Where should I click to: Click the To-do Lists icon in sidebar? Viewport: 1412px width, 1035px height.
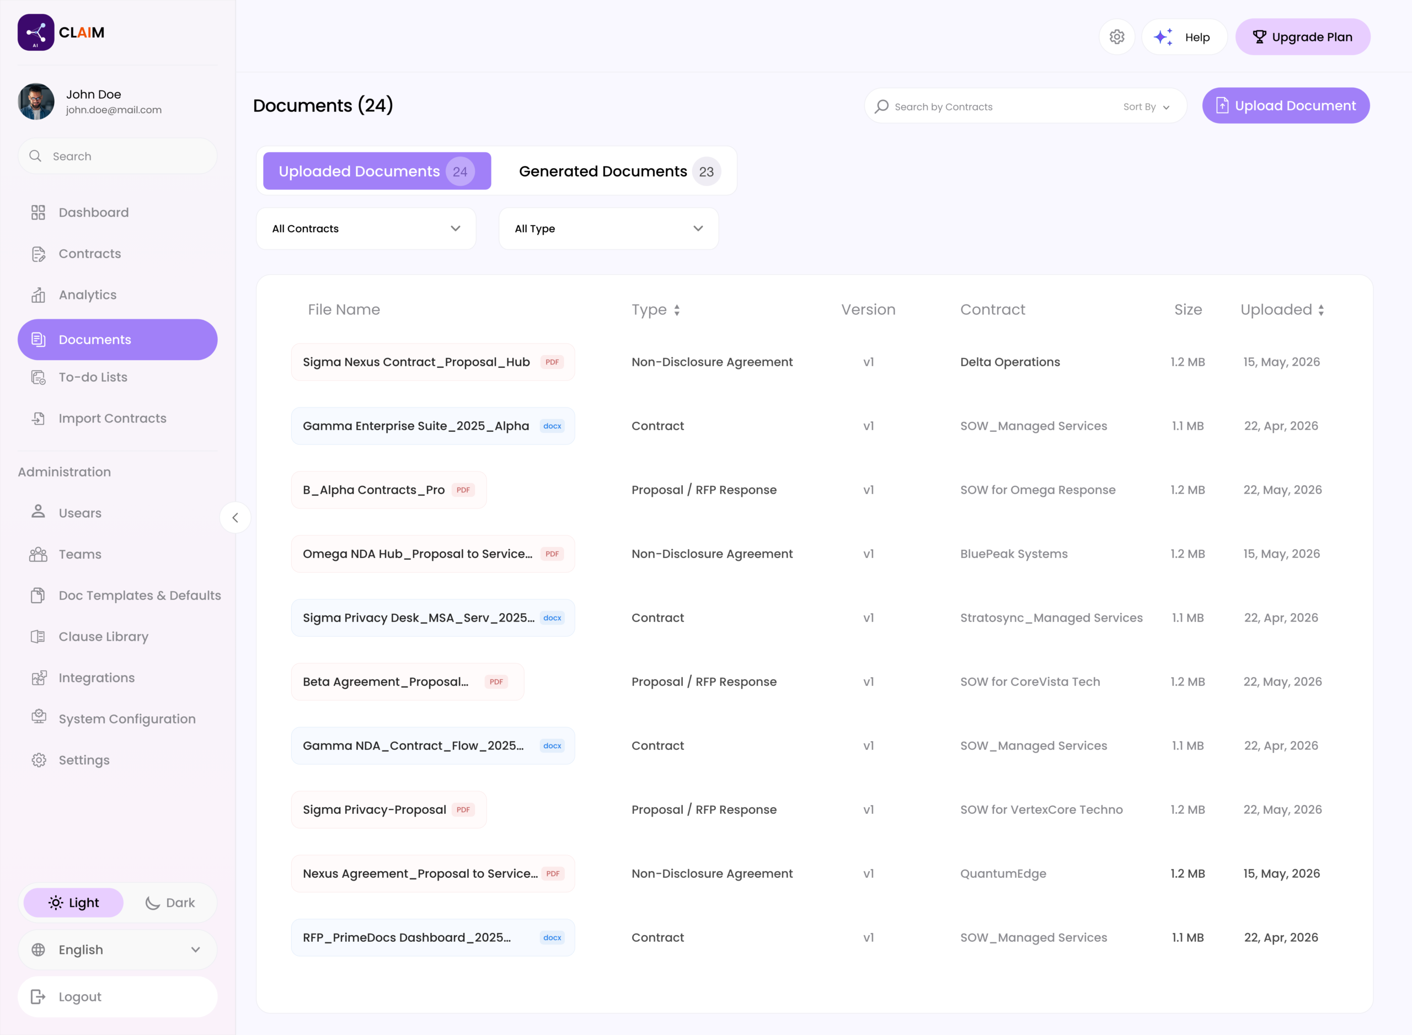[38, 377]
